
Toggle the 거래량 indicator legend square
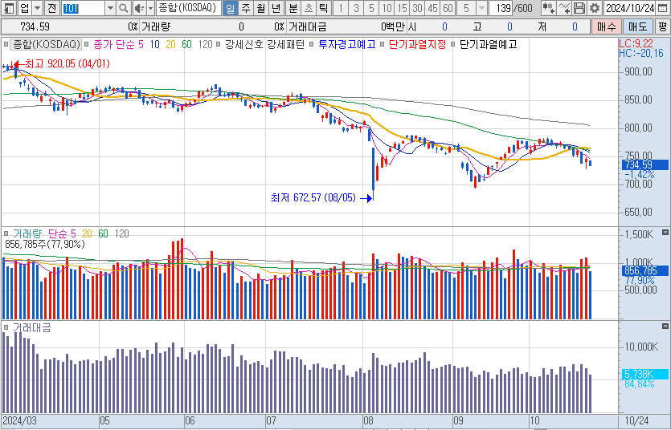tap(6, 233)
